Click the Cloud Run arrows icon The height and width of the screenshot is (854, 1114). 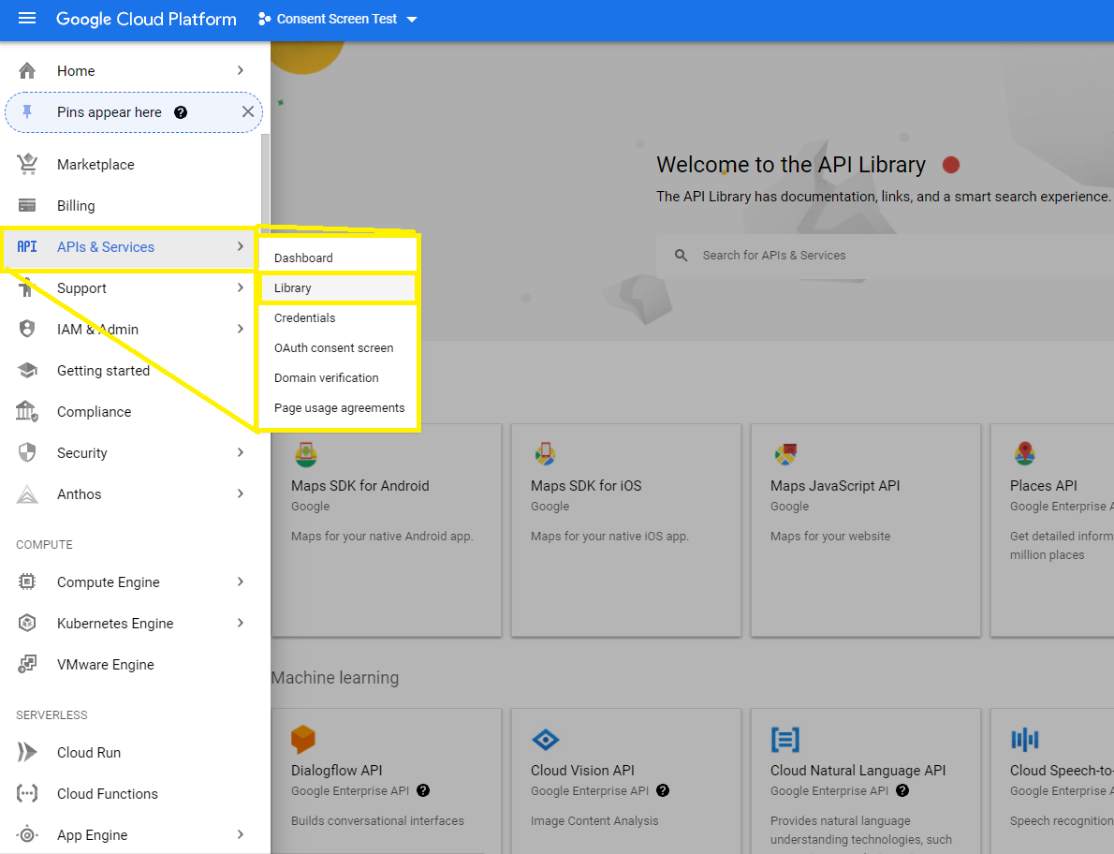[x=27, y=753]
